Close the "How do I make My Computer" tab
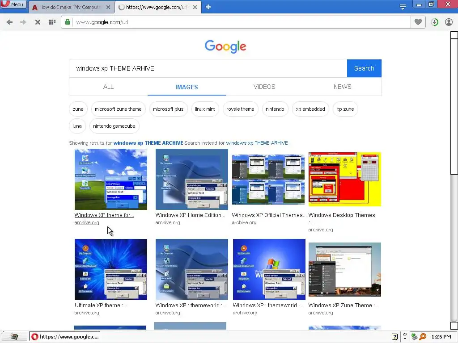The width and height of the screenshot is (458, 343). (x=108, y=7)
